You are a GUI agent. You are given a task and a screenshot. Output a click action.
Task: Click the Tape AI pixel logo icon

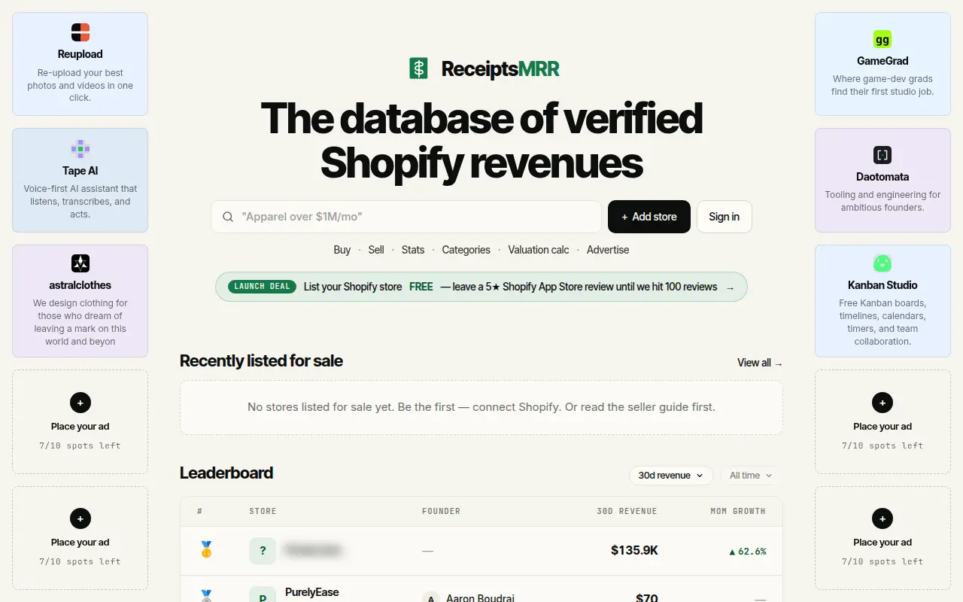pos(81,148)
